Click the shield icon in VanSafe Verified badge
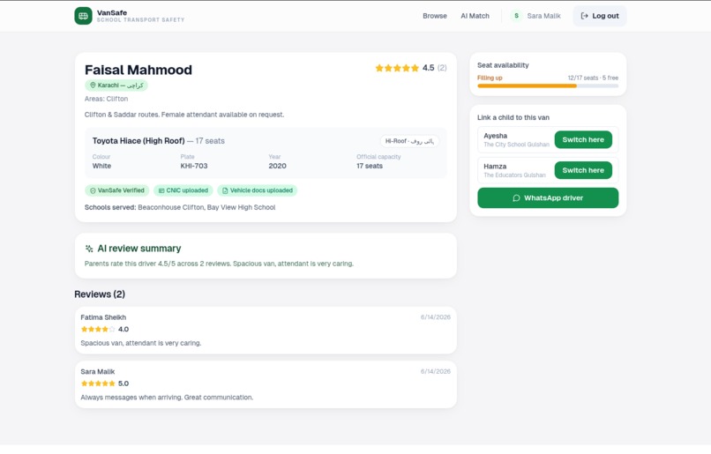This screenshot has height=454, width=711. point(93,190)
